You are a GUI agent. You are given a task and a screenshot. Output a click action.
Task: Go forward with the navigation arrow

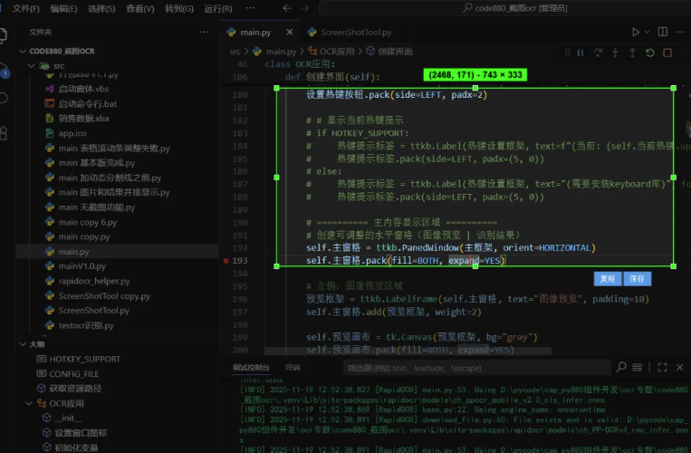pyautogui.click(x=305, y=8)
